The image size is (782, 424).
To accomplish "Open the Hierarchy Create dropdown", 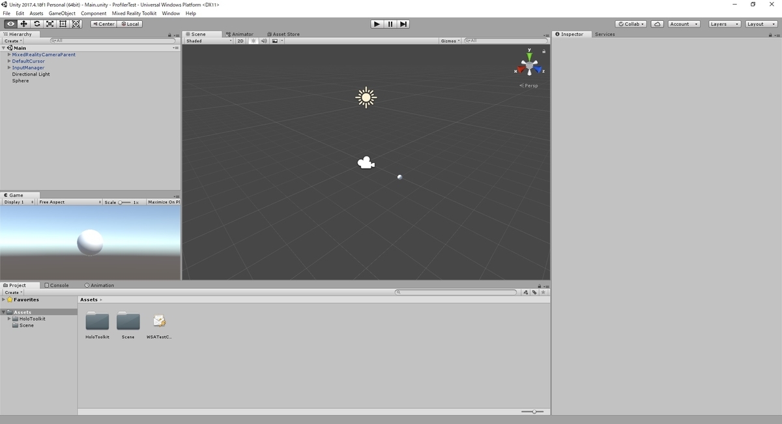I will click(13, 40).
